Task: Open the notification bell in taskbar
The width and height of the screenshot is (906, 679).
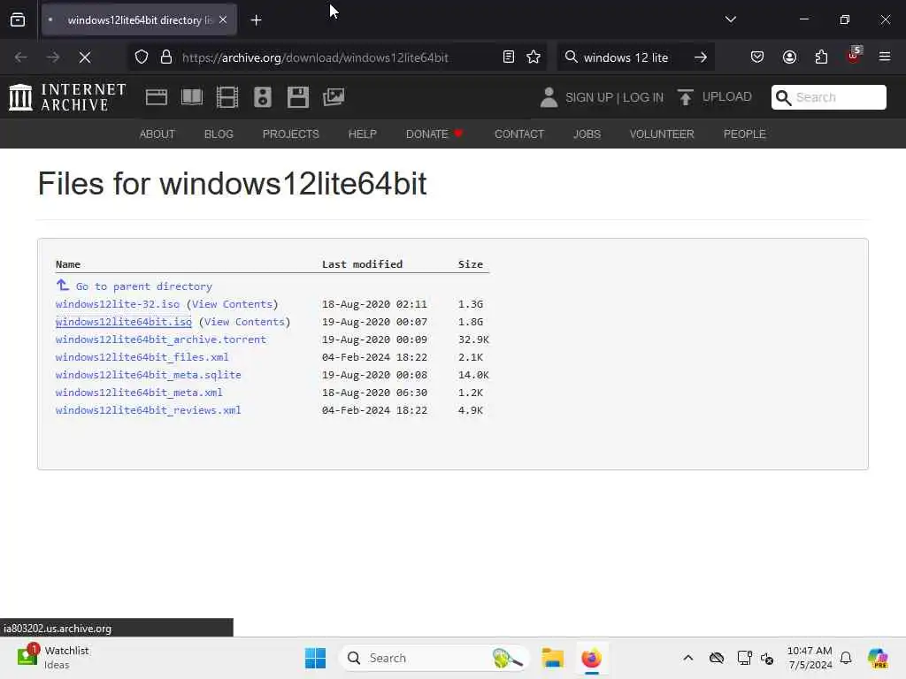Action: pyautogui.click(x=846, y=658)
